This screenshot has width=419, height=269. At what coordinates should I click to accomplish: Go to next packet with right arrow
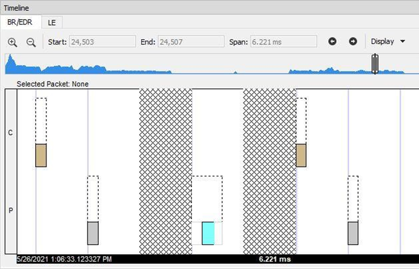(x=353, y=41)
